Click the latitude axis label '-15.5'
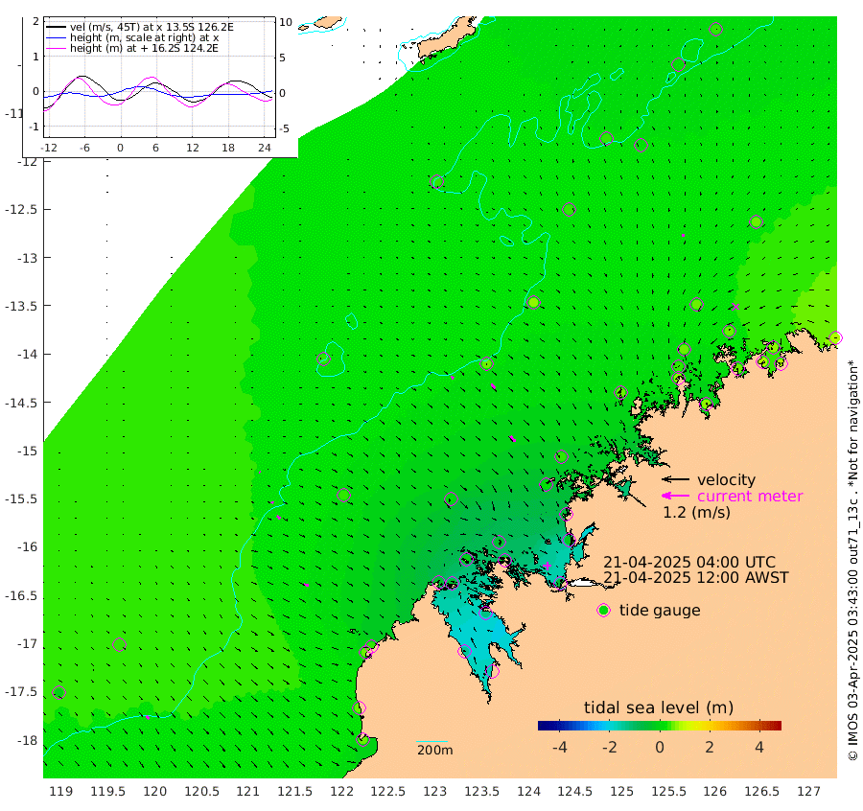Image resolution: width=863 pixels, height=811 pixels. point(21,499)
